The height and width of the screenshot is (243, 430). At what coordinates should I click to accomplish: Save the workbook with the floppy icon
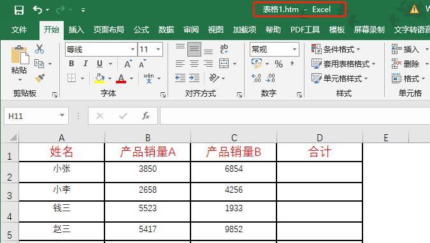point(19,10)
